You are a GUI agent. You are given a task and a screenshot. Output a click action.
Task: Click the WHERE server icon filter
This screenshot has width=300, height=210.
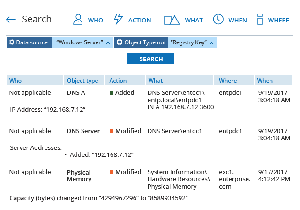pyautogui.click(x=260, y=20)
